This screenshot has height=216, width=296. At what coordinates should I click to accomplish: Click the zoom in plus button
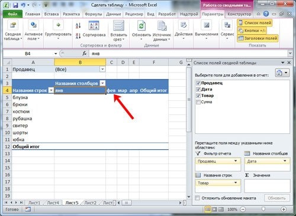284,210
